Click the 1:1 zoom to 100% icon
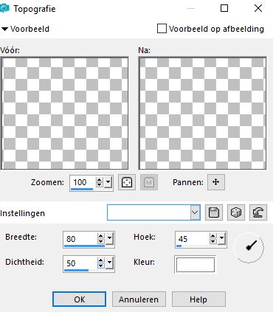 pos(149,182)
